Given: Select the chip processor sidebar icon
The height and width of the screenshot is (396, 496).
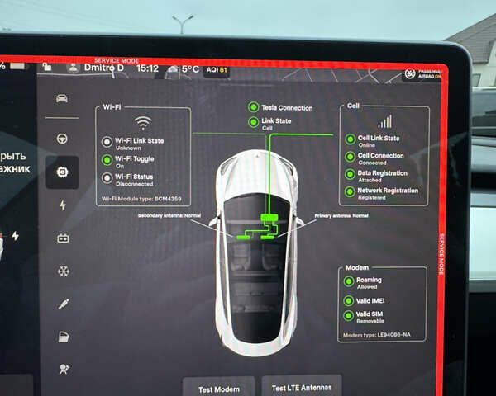Looking at the screenshot, I should pos(62,172).
